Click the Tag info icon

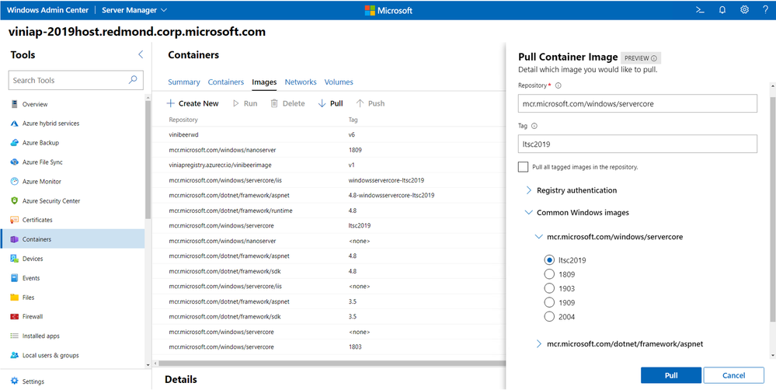tap(534, 126)
